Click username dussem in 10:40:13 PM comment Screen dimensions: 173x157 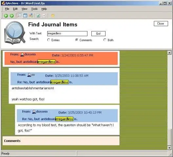click(42, 112)
